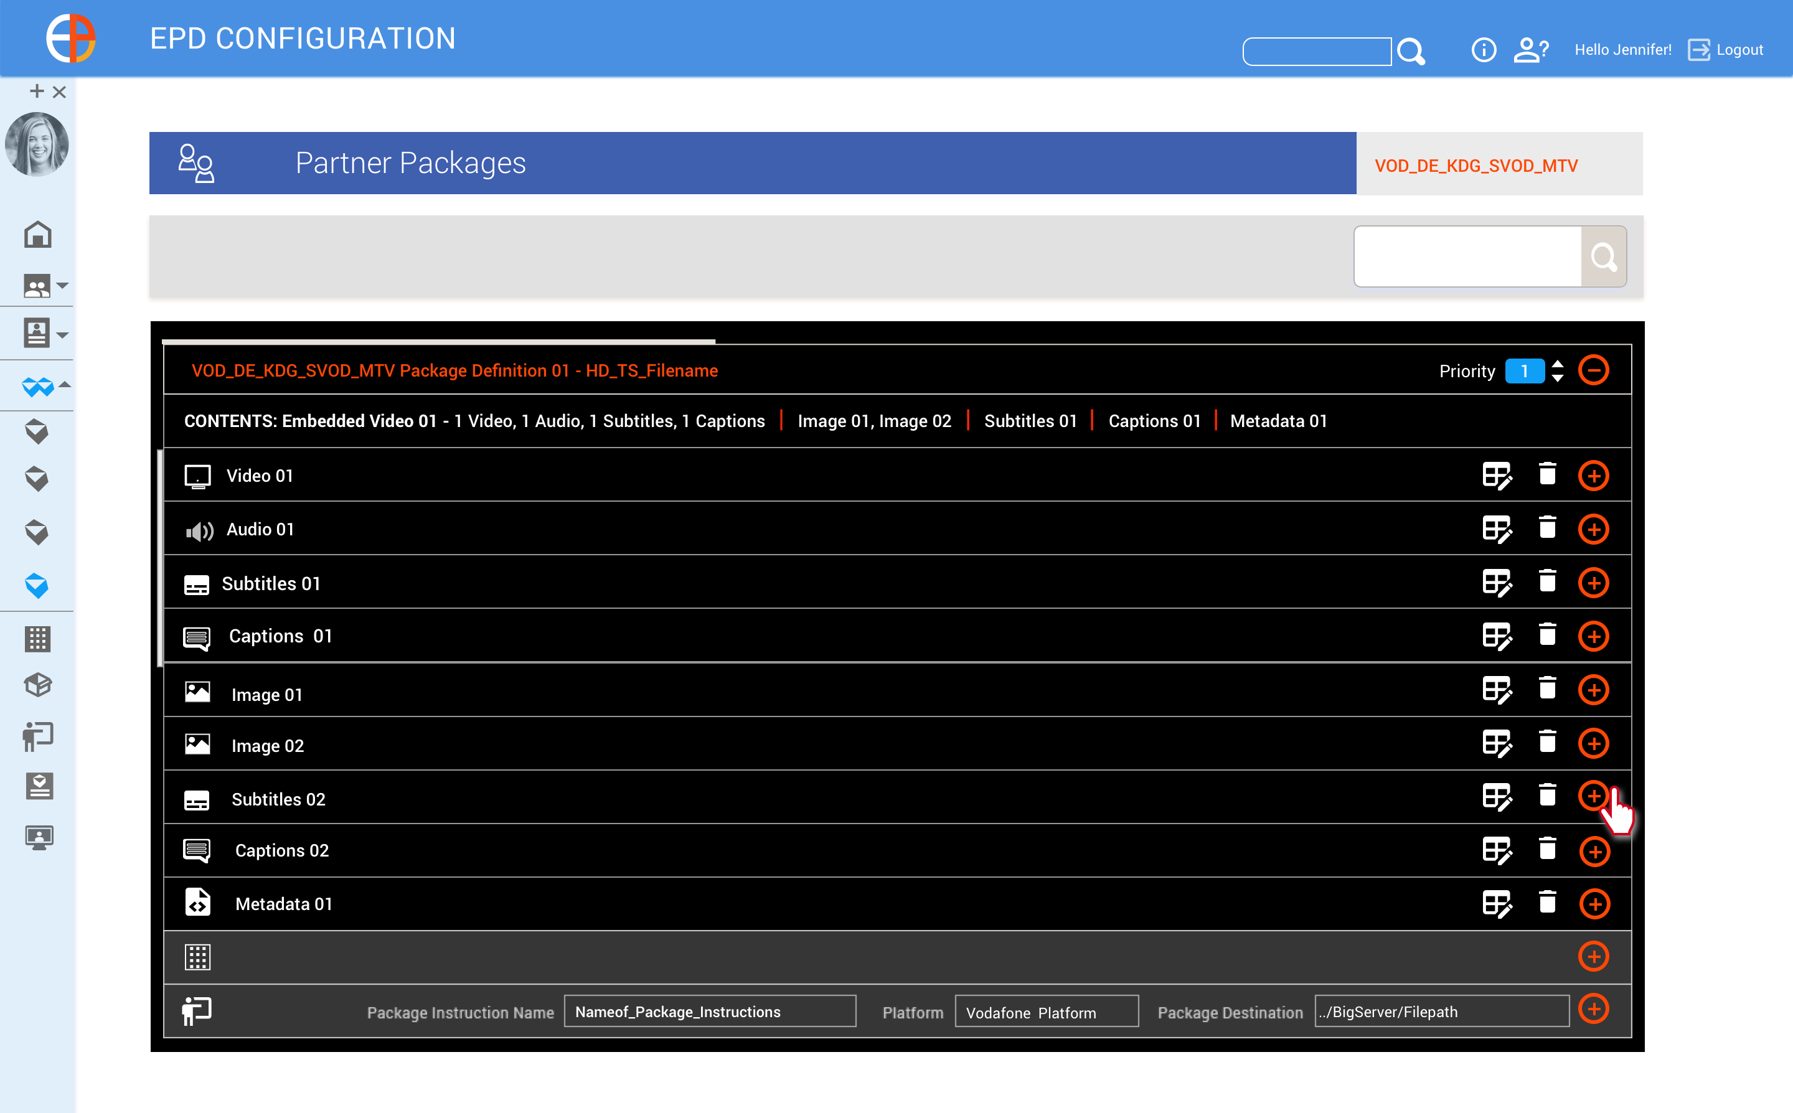
Task: Delete the Subtitles 01 row
Action: tap(1547, 581)
